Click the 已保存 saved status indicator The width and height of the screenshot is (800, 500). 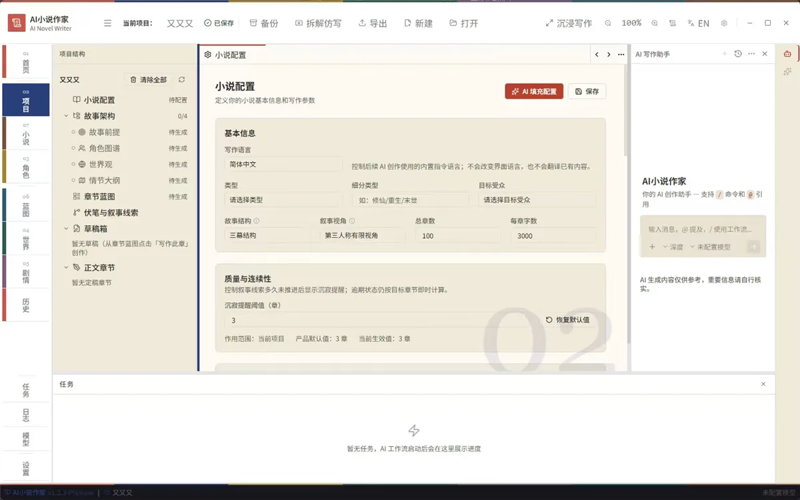[x=219, y=23]
